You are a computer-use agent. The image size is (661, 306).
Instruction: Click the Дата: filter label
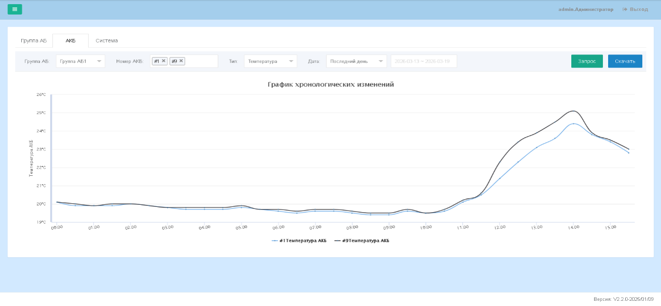pyautogui.click(x=314, y=61)
